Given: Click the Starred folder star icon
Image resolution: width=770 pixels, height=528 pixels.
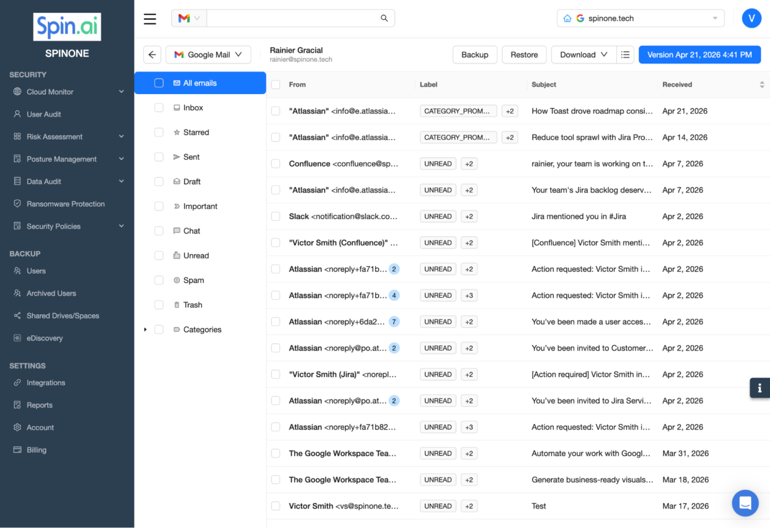Looking at the screenshot, I should 177,133.
